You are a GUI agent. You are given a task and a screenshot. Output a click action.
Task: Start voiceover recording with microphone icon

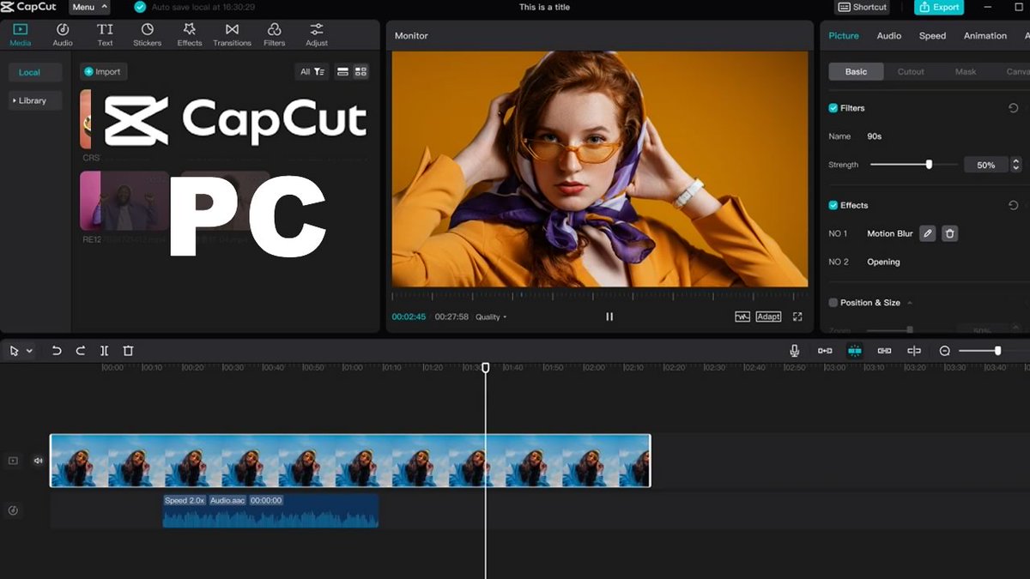pyautogui.click(x=795, y=351)
